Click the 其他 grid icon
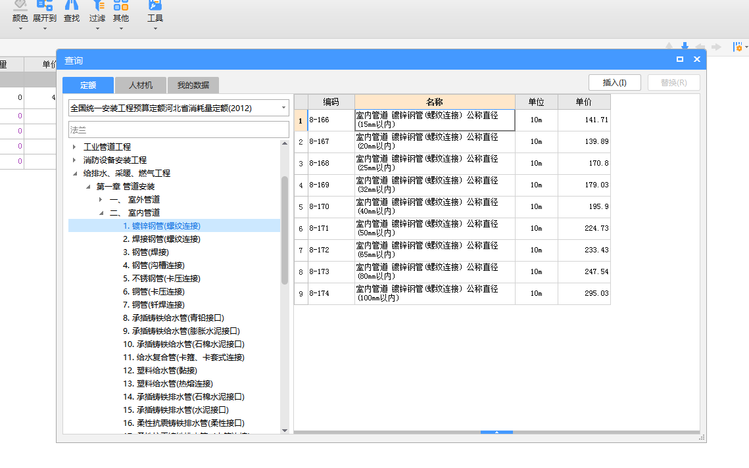 coord(121,5)
